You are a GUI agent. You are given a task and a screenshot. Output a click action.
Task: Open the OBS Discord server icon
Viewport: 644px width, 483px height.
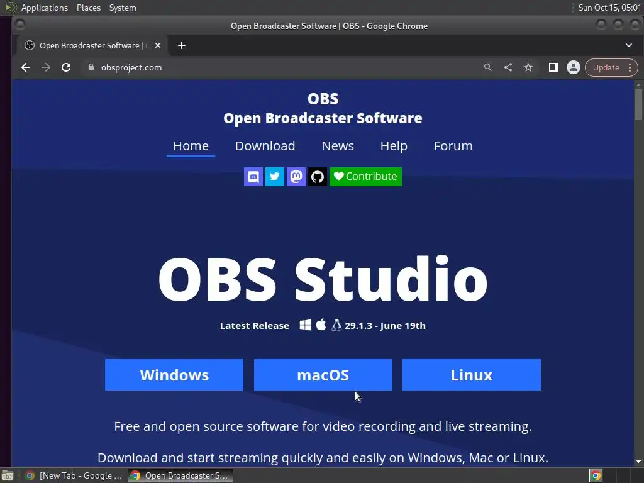point(253,177)
